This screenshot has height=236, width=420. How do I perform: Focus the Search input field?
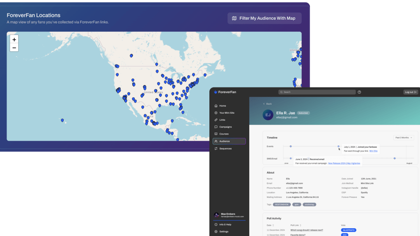point(317,92)
